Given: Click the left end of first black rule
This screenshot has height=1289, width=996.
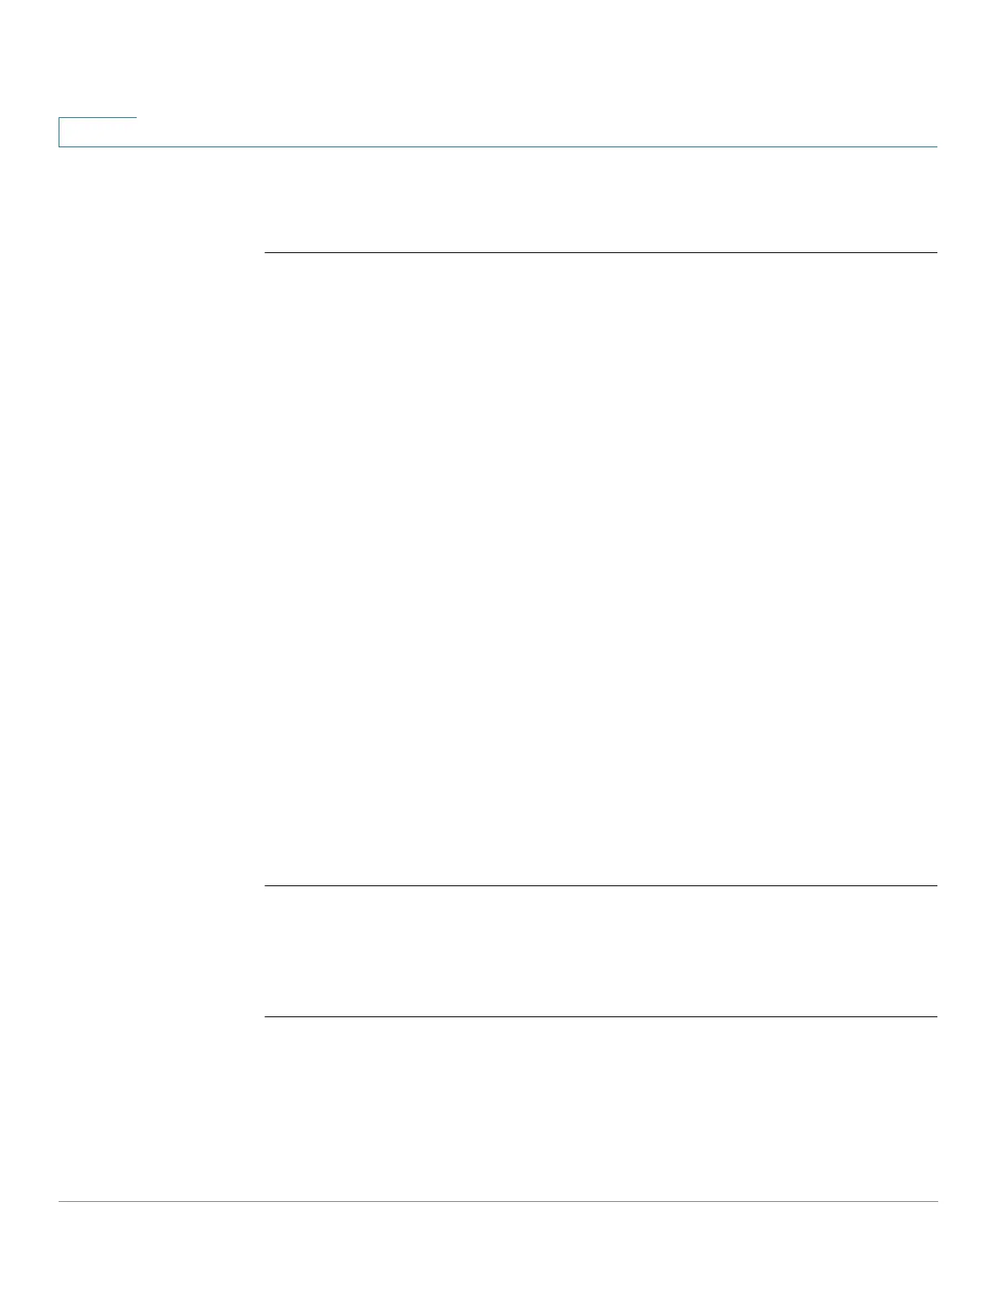Looking at the screenshot, I should click(269, 252).
